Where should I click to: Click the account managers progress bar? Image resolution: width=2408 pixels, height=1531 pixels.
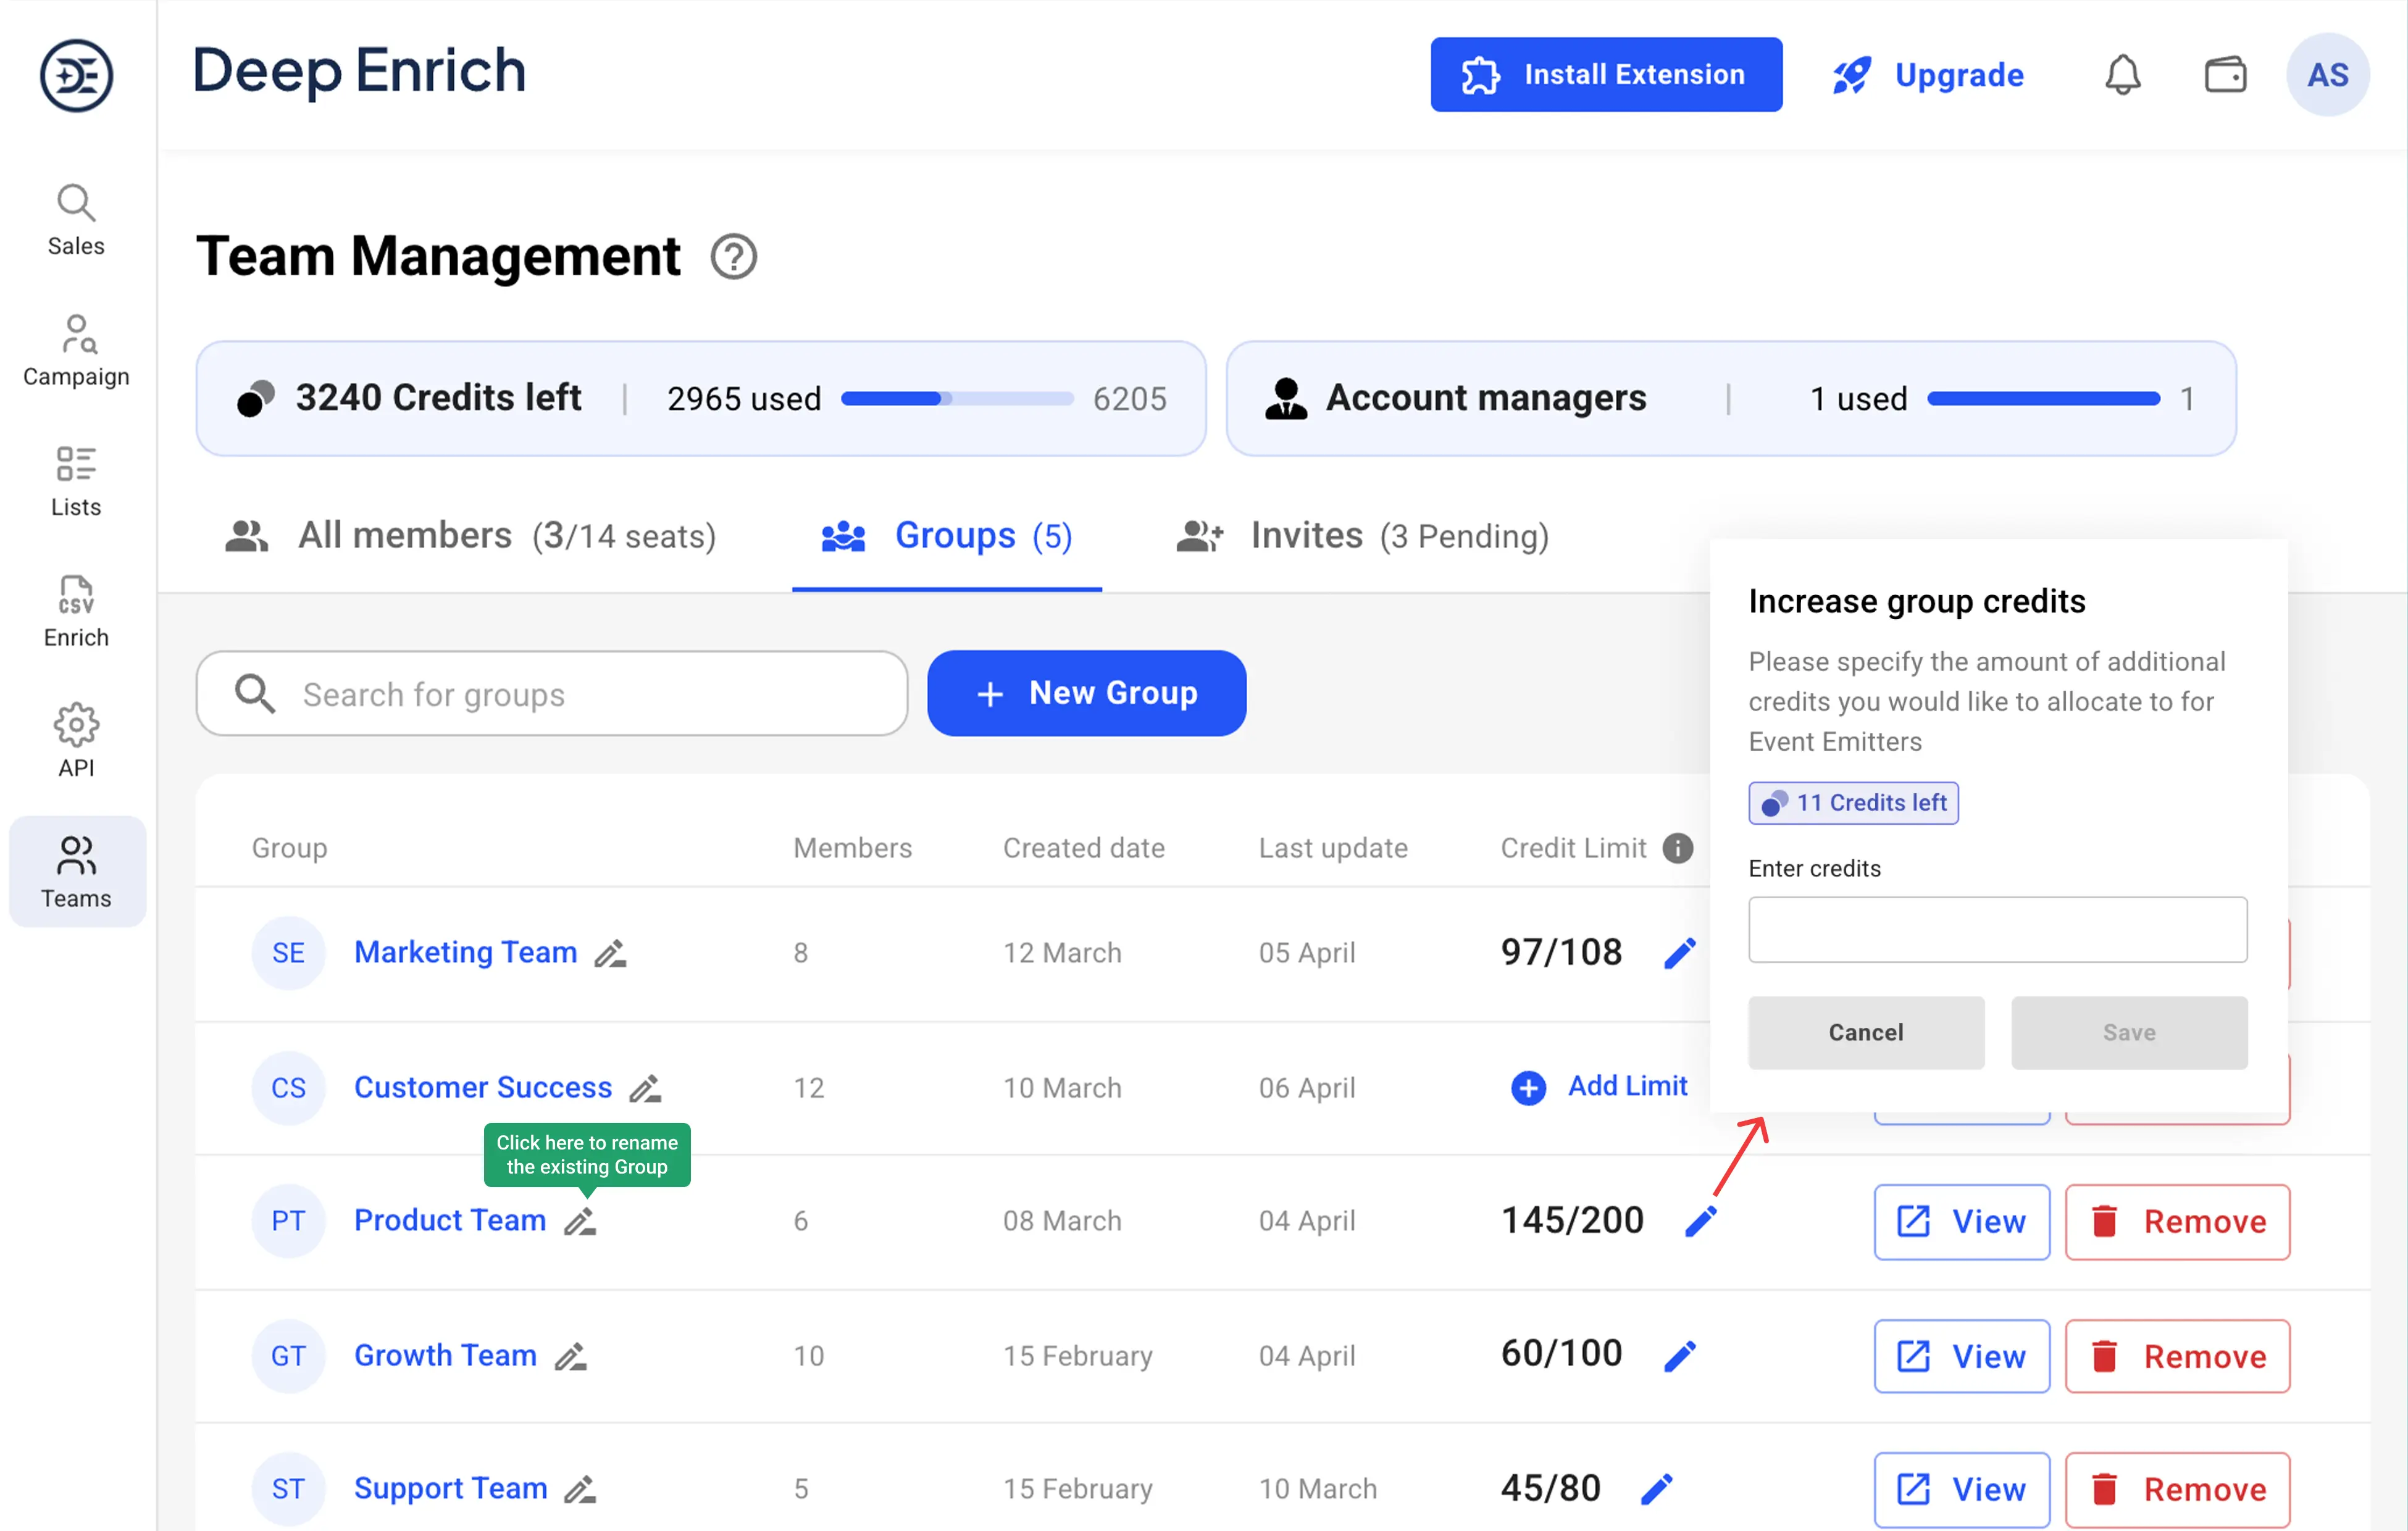point(2043,398)
